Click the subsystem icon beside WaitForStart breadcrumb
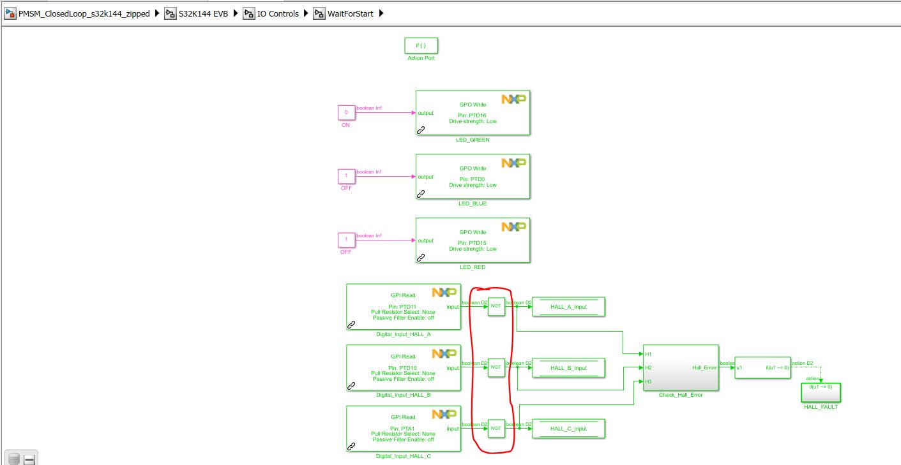 318,13
